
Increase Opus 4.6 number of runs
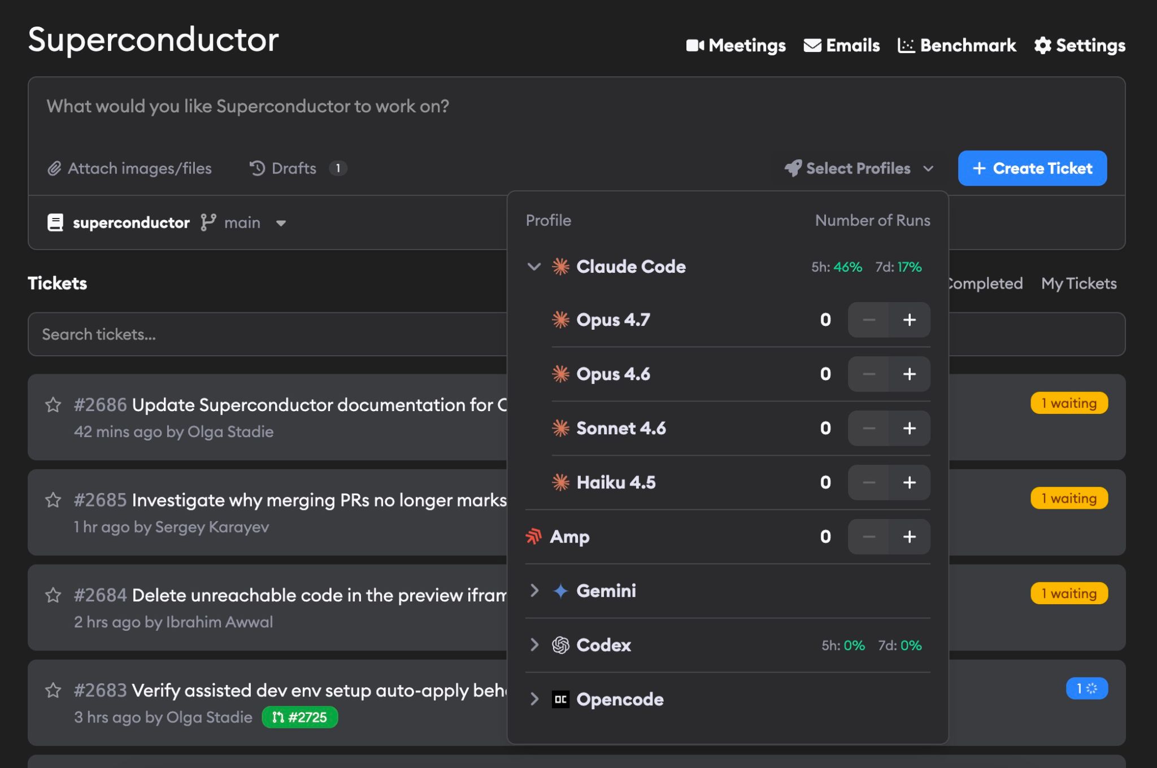pyautogui.click(x=910, y=374)
